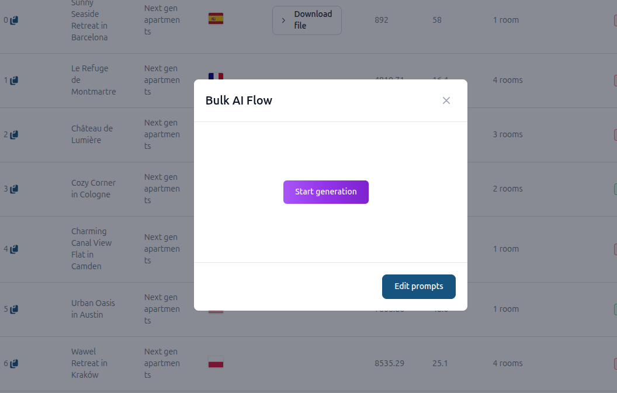Image resolution: width=617 pixels, height=393 pixels.
Task: Click the Sunny Seaside Retreat in Barcelona title
Action: click(89, 20)
